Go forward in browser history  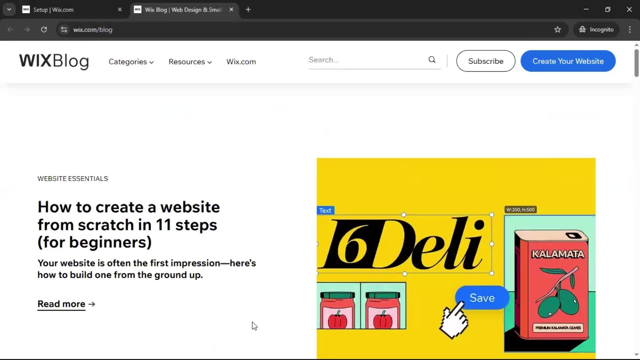pos(27,30)
